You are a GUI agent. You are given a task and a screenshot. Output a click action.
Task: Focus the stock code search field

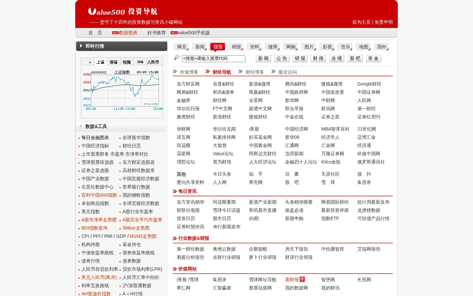click(214, 59)
